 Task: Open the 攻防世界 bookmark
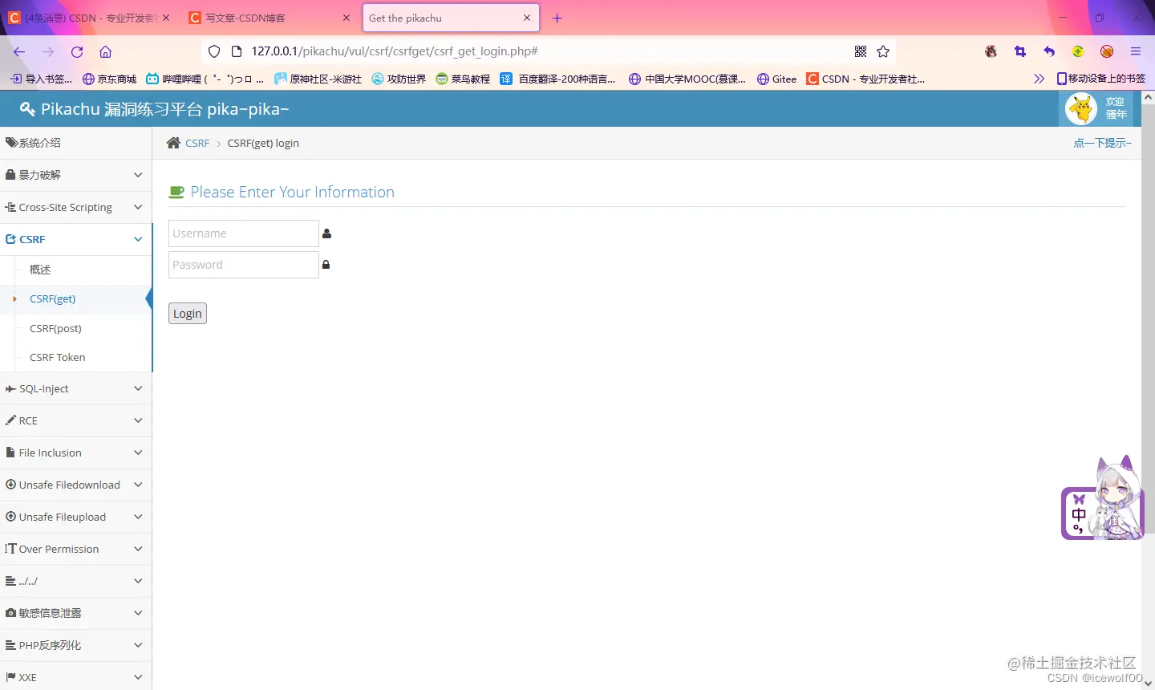tap(399, 79)
